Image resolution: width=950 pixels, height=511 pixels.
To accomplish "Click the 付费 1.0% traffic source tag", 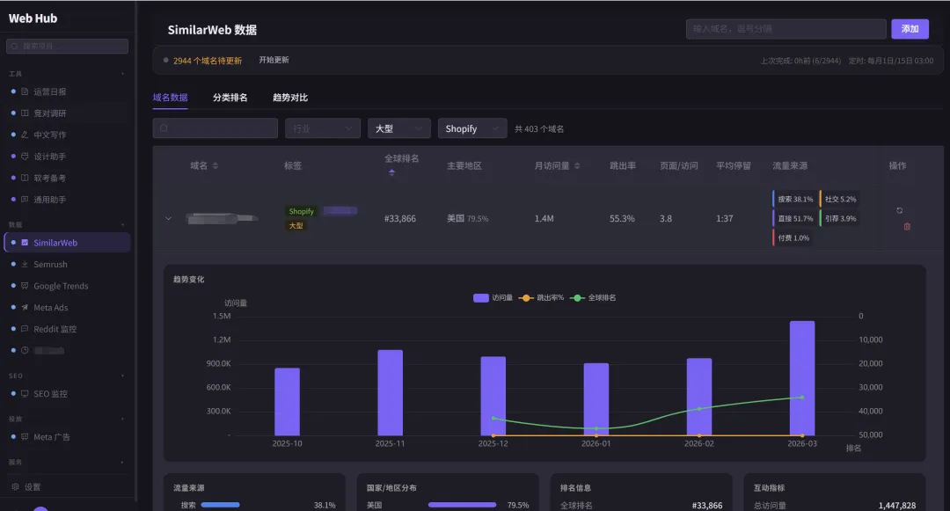I will click(793, 238).
